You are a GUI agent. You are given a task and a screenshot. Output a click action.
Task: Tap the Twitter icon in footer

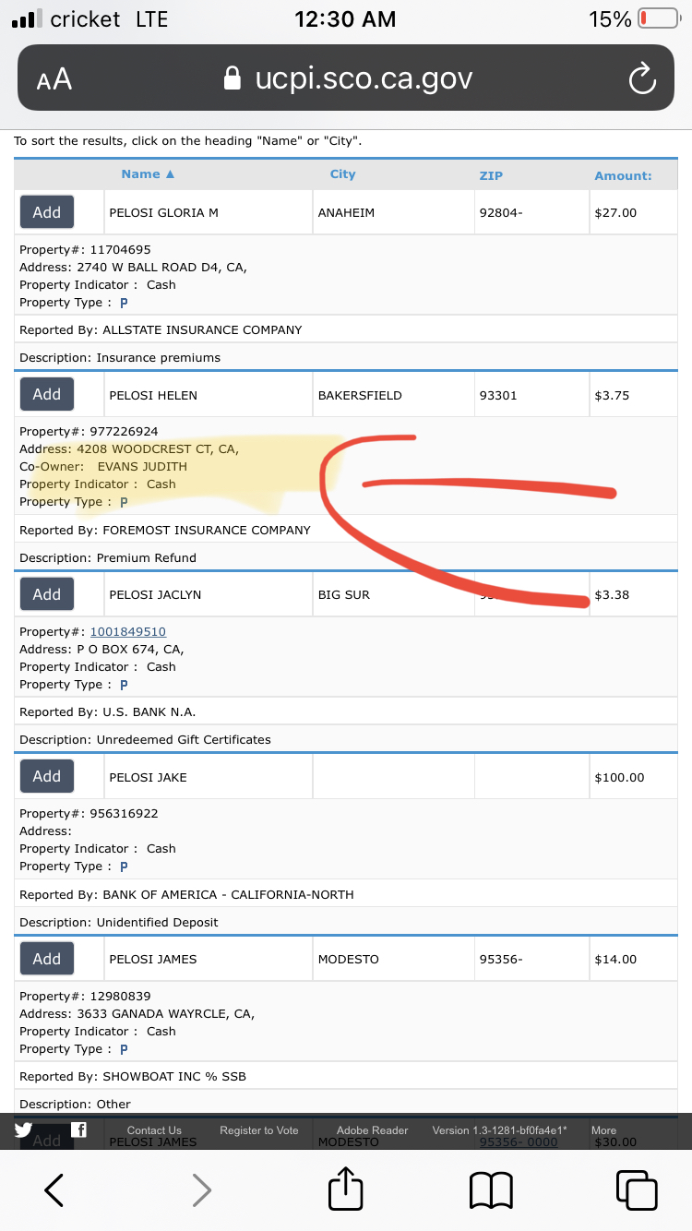23,1129
